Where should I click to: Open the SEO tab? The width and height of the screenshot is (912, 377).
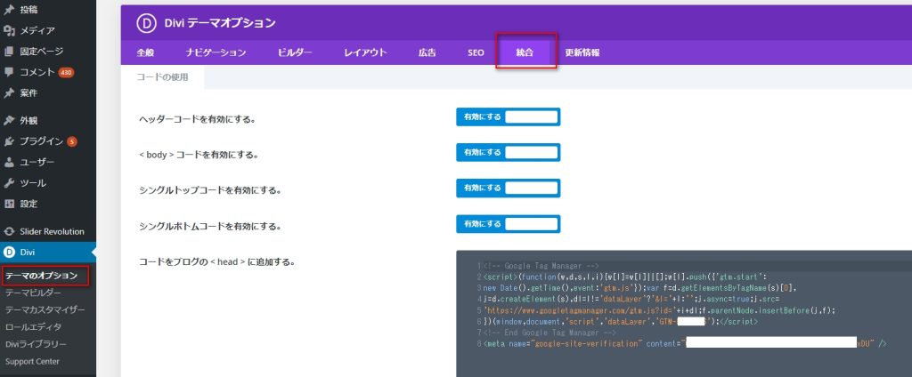(476, 52)
